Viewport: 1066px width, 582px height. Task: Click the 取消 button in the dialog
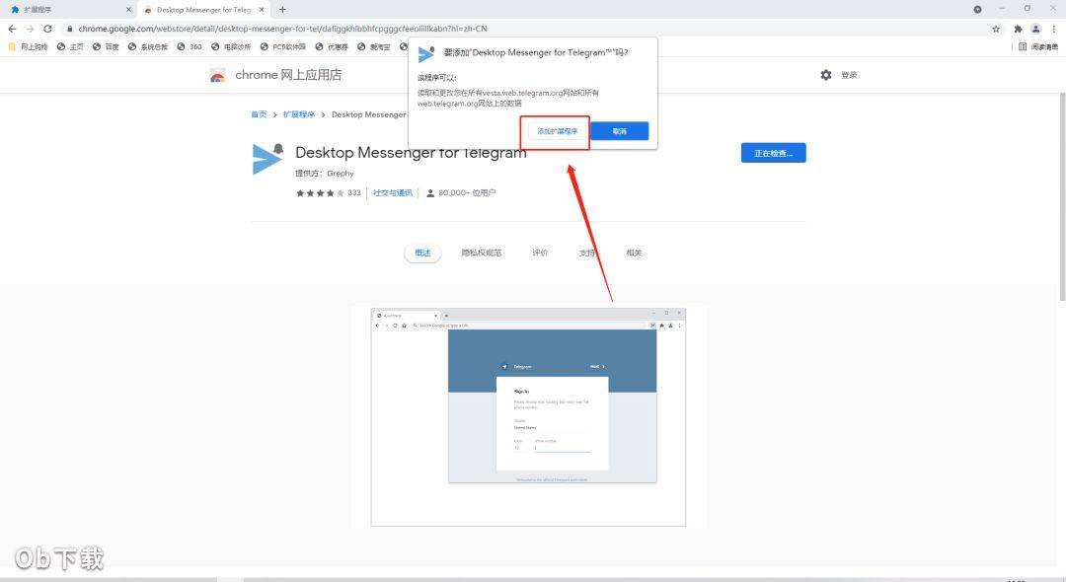point(619,131)
